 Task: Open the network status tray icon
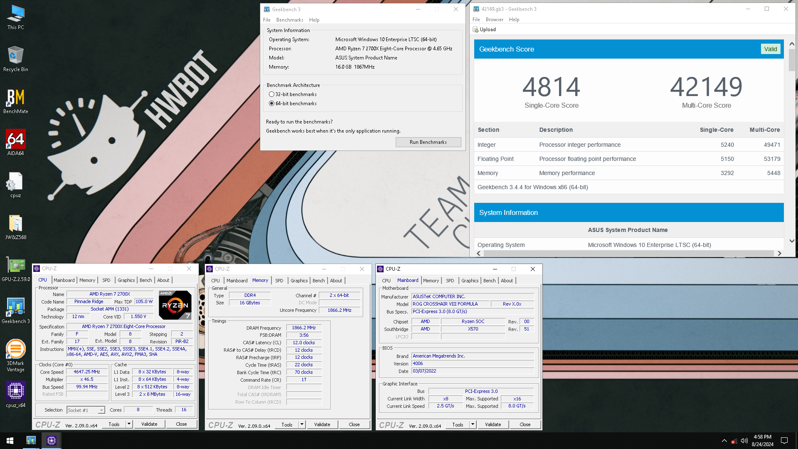pos(734,441)
